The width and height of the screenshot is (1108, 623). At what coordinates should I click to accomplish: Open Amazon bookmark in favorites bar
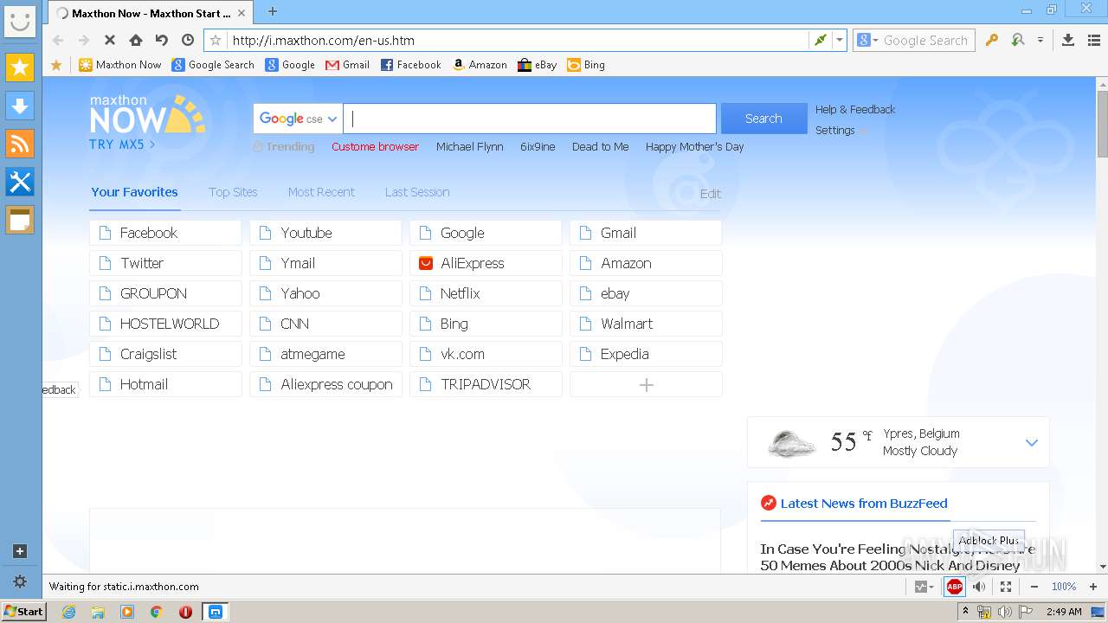click(x=480, y=65)
